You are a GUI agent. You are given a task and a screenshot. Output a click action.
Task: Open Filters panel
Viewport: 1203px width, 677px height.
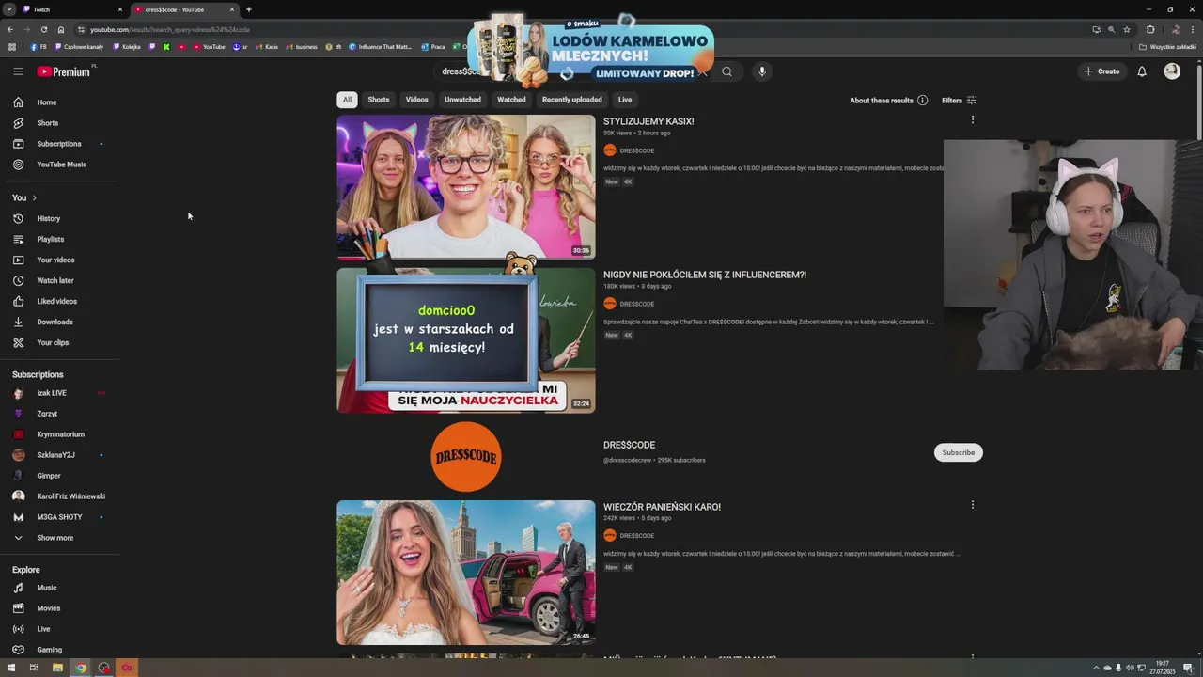pyautogui.click(x=960, y=101)
